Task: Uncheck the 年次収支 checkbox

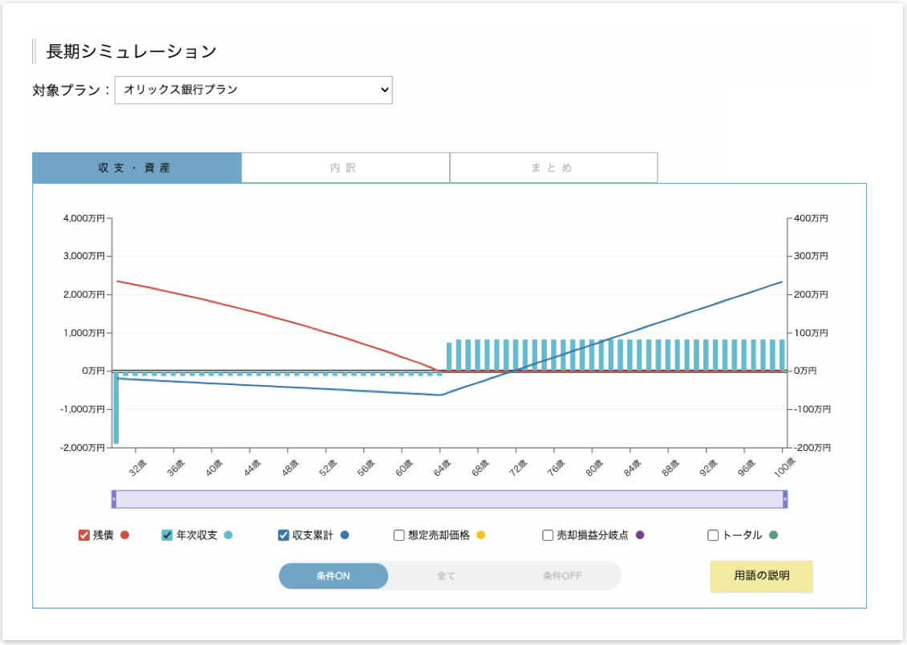Action: 168,535
